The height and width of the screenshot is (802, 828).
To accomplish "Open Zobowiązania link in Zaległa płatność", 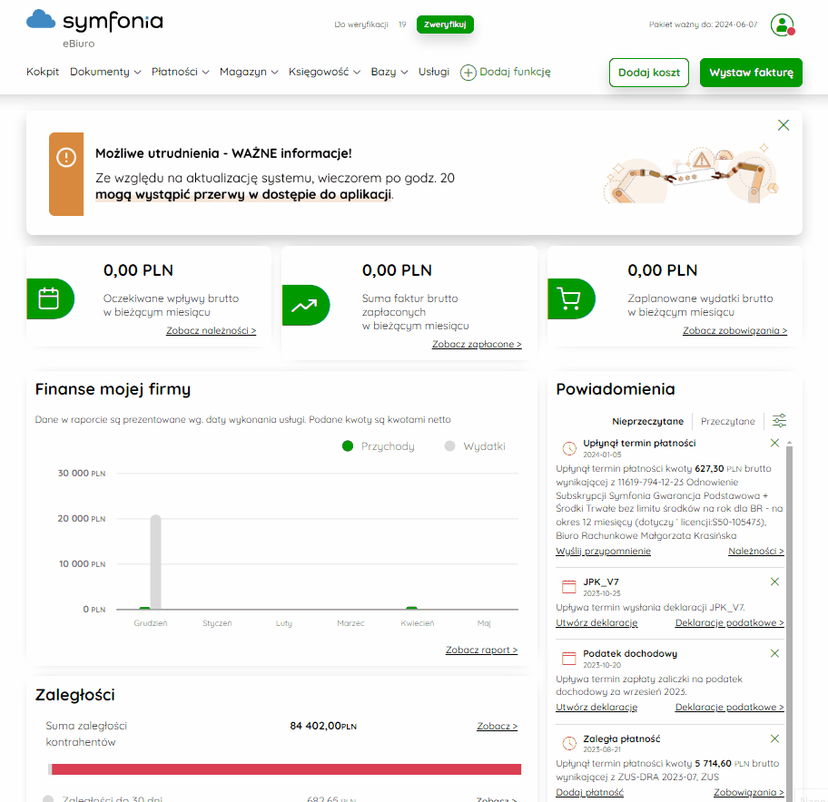I will (749, 793).
